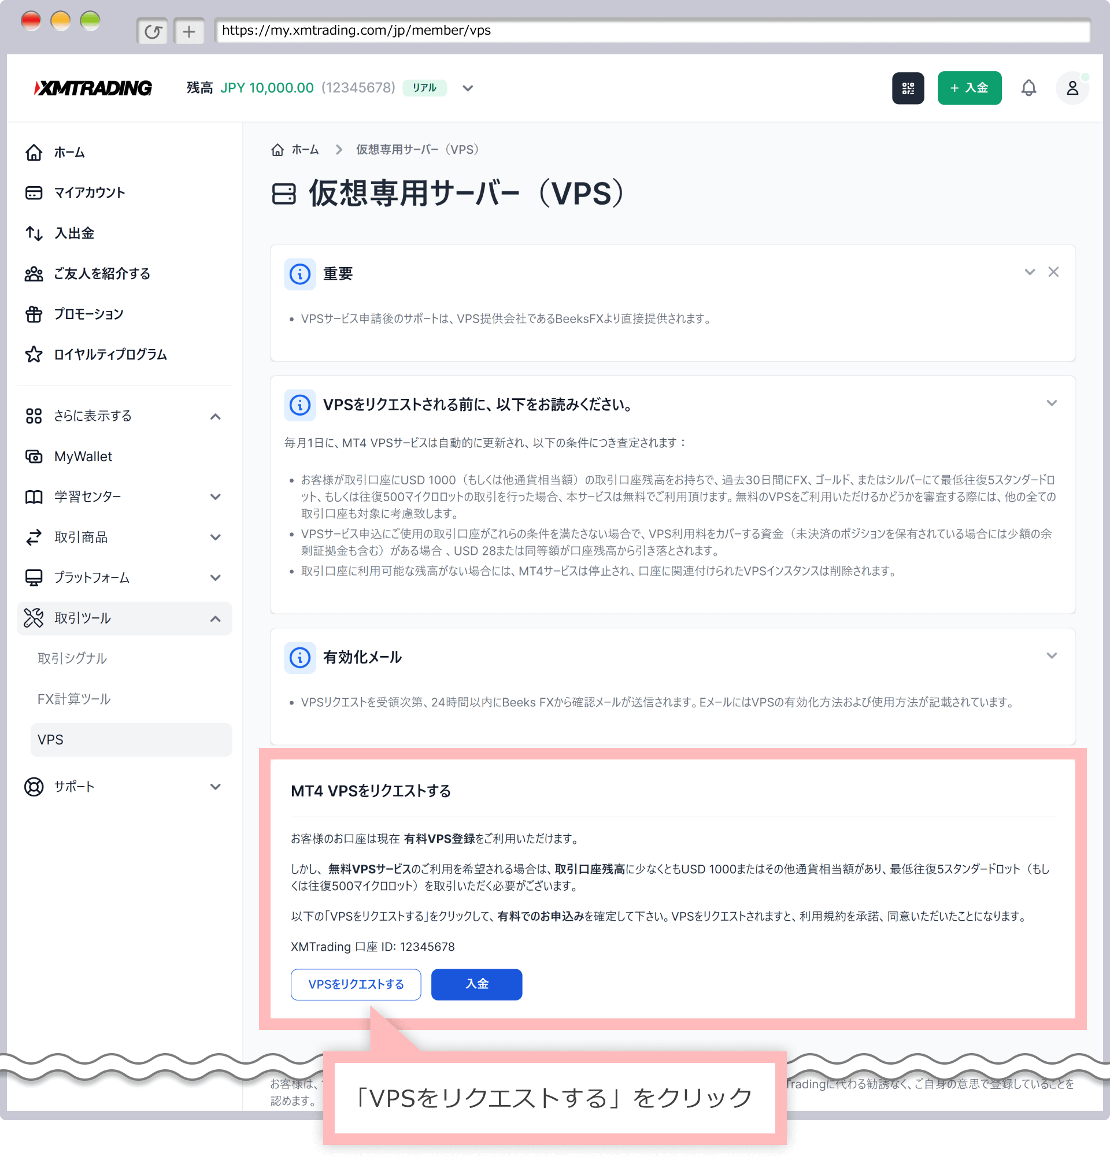
Task: Click the XMTrading 口座 ID: 12345678 text
Action: (x=373, y=947)
